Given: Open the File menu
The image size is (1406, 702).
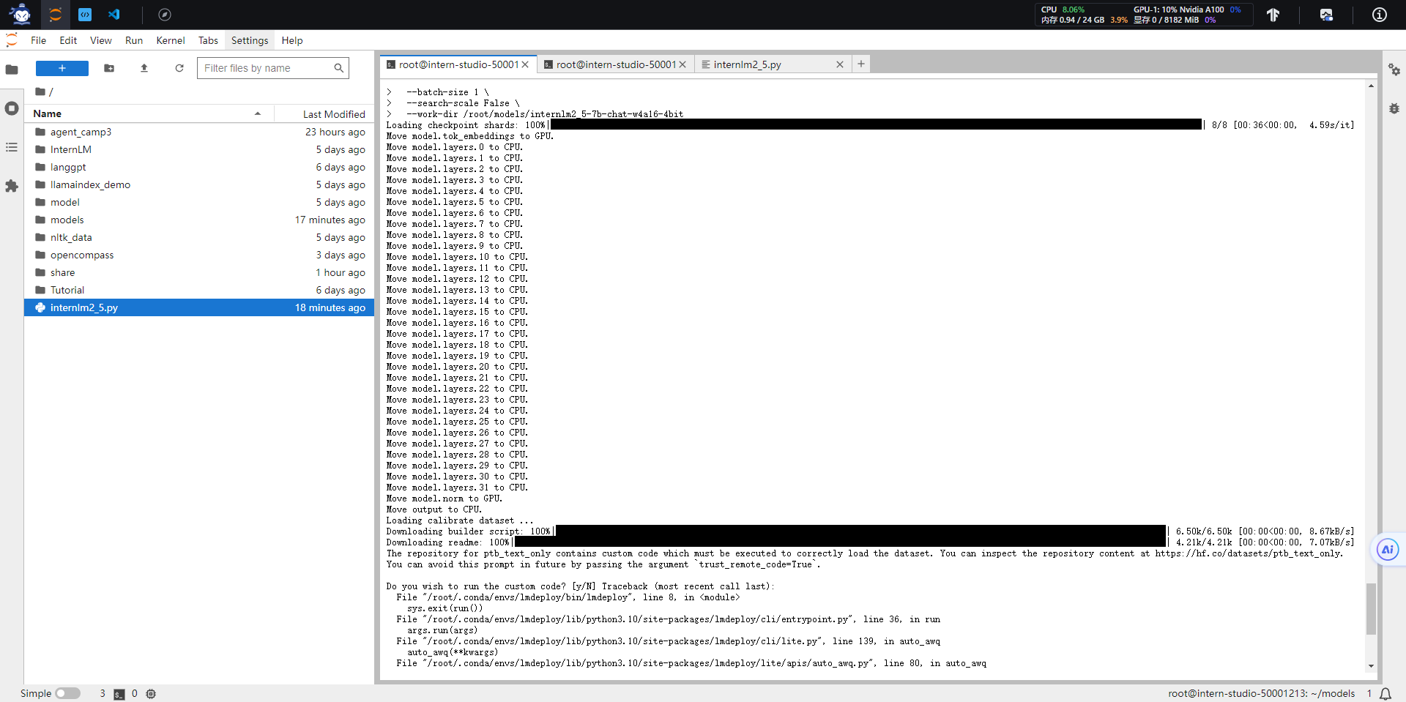Looking at the screenshot, I should click(x=39, y=40).
